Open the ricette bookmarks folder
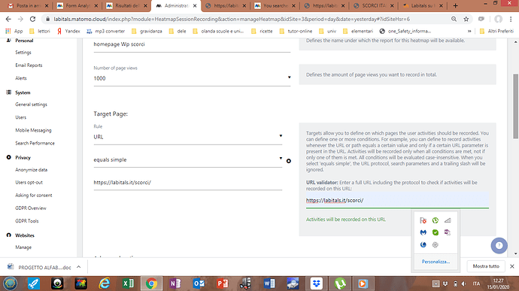 click(262, 31)
